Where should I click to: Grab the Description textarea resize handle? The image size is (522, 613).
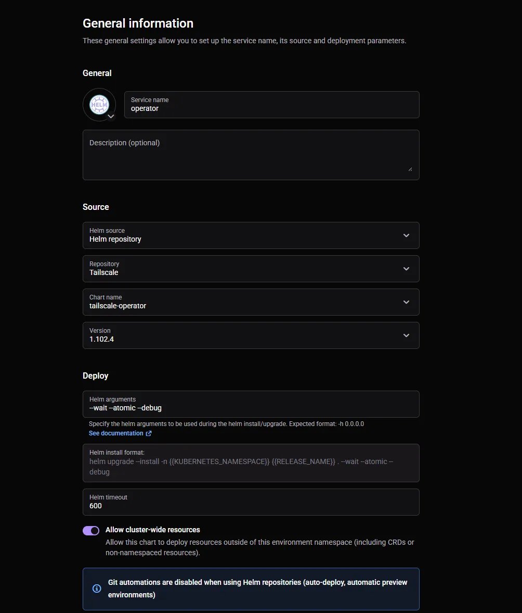(410, 169)
